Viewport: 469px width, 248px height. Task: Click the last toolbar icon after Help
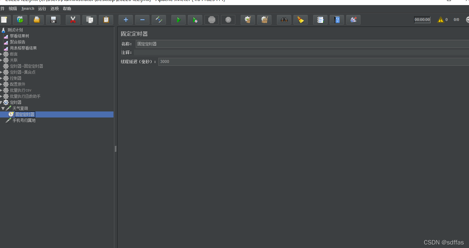tap(353, 20)
